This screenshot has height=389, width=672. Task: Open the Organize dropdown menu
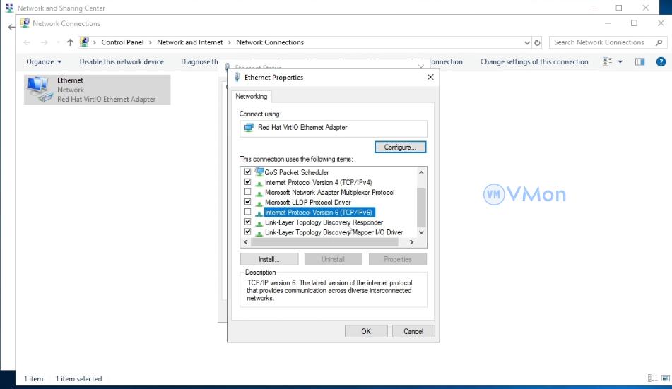44,62
